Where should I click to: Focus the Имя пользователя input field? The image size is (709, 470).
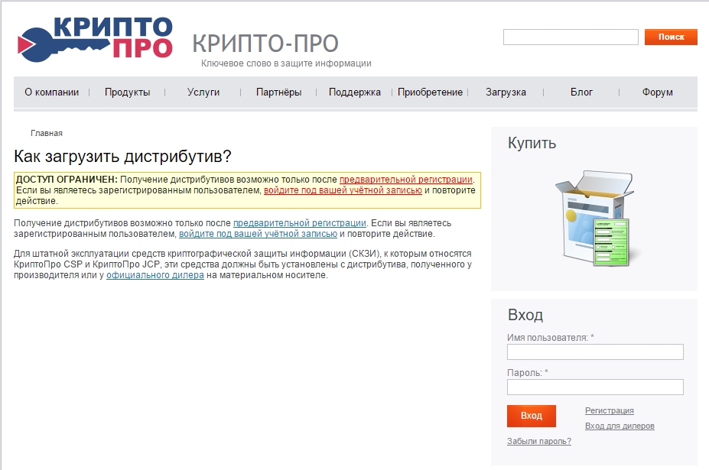pyautogui.click(x=595, y=352)
